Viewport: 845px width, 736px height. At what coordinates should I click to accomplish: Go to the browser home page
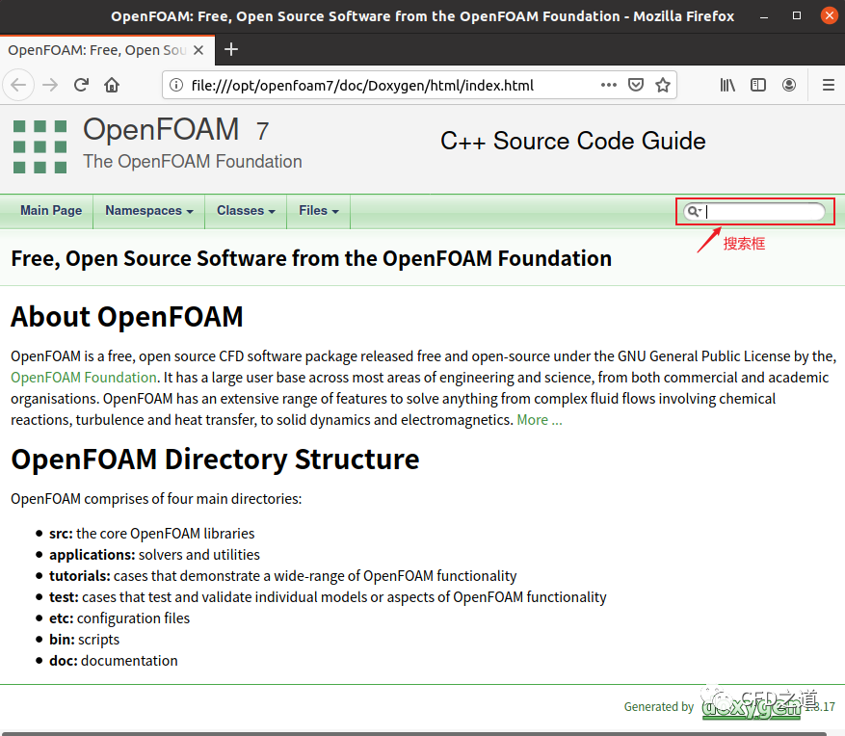(111, 85)
